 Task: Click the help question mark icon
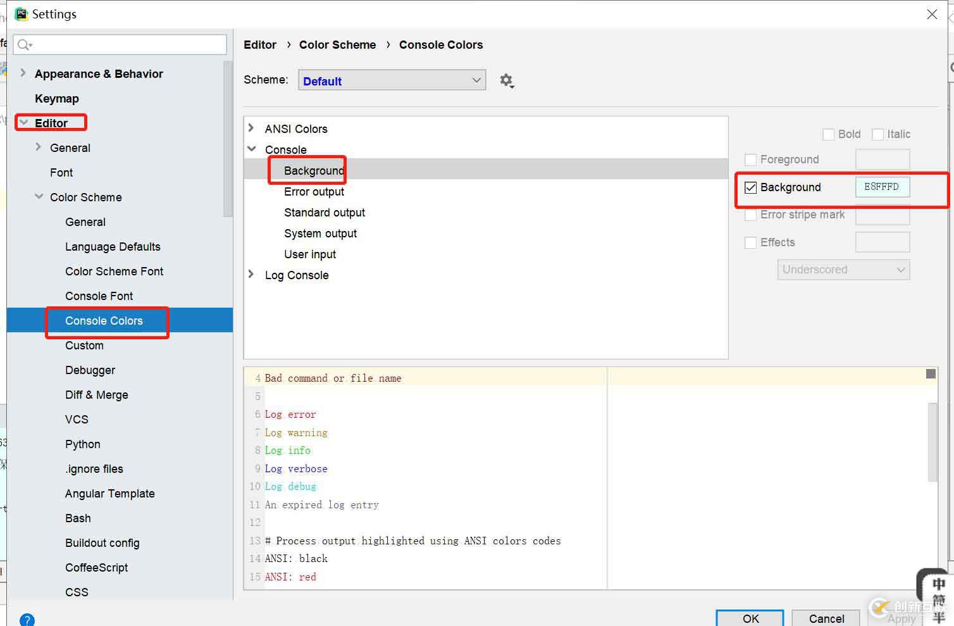27,620
